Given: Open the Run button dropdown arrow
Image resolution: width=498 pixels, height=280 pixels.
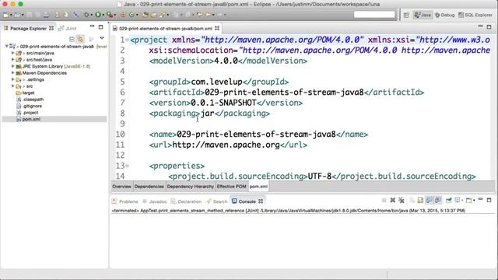Looking at the screenshot, I should click(103, 15).
